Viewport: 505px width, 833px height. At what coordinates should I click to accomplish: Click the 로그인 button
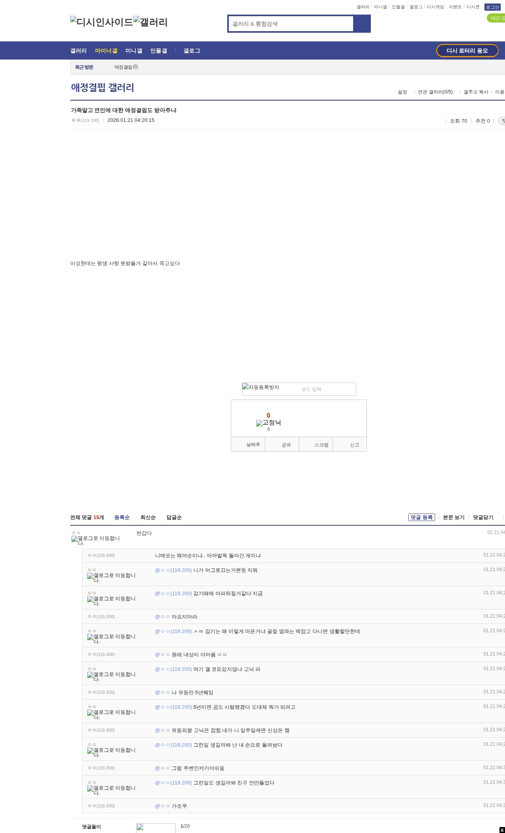click(492, 7)
